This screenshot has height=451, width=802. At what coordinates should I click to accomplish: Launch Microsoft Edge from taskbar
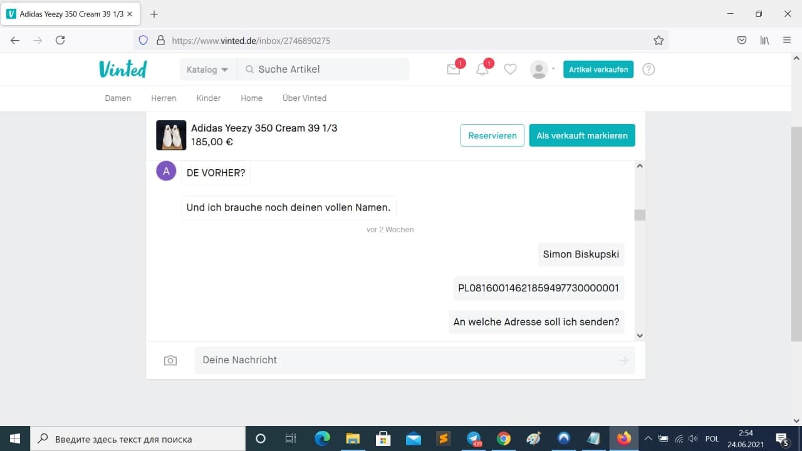322,438
